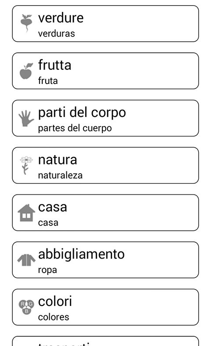Tap the house icon for casa
Image resolution: width=211 pixels, height=346 pixels.
coord(26,213)
